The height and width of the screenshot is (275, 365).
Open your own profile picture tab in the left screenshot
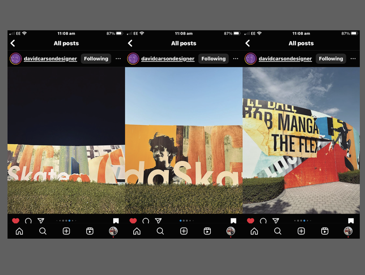113,231
